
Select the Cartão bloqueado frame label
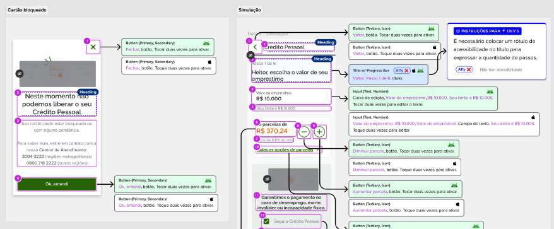pos(27,10)
